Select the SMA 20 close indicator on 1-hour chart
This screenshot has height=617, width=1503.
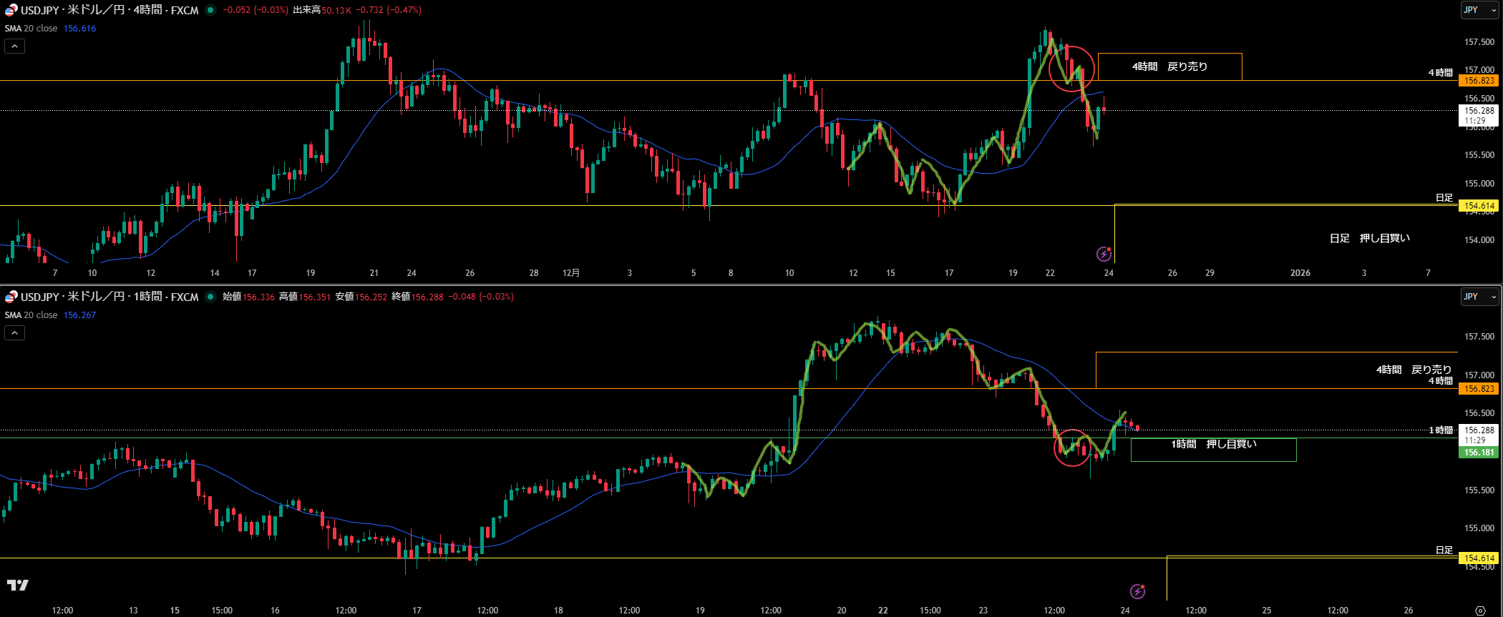pos(31,315)
